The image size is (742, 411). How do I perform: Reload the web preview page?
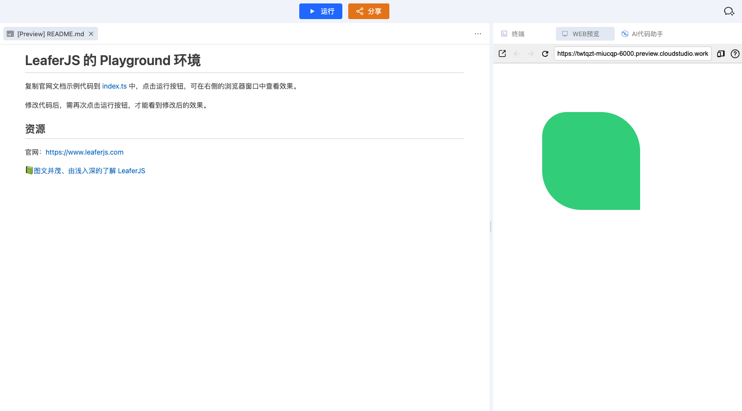(545, 54)
